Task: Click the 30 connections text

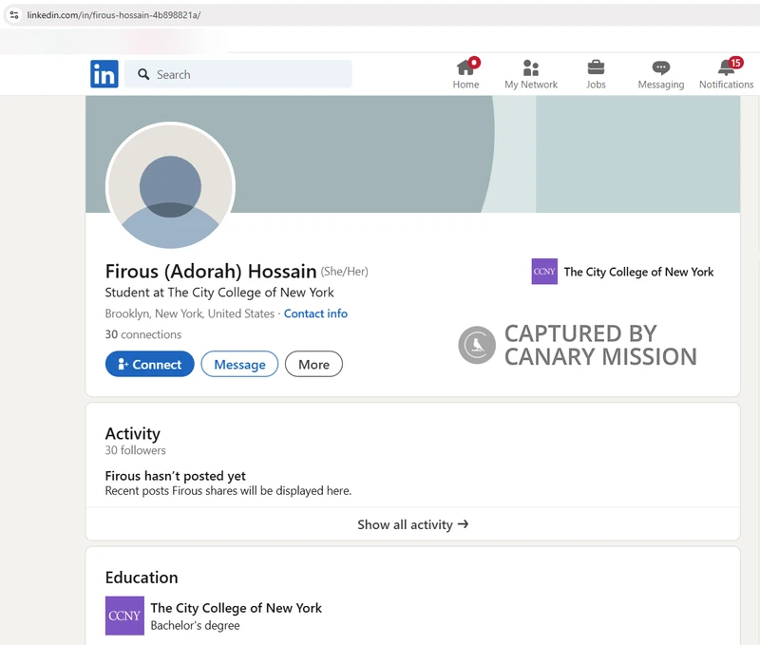Action: pos(143,334)
